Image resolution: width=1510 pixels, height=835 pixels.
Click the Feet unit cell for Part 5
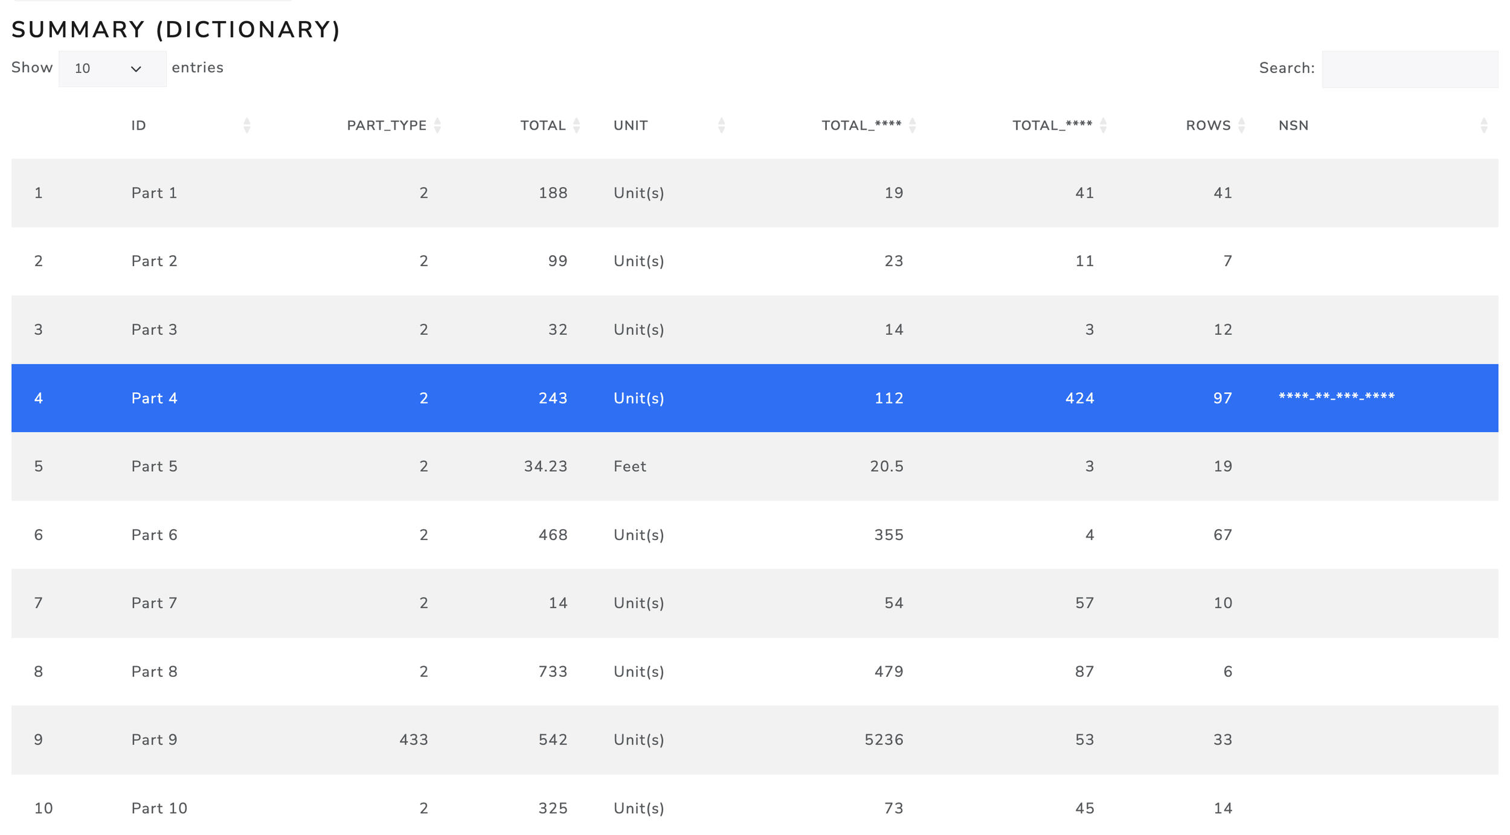tap(629, 466)
